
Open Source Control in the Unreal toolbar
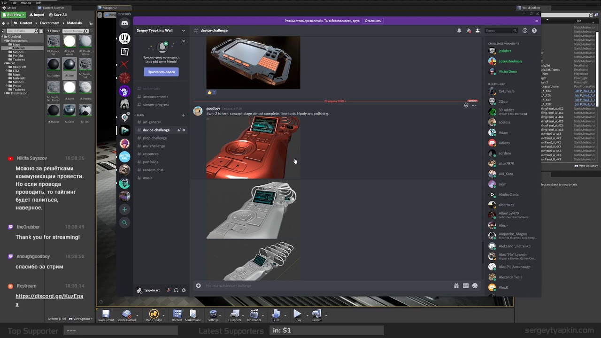click(126, 315)
